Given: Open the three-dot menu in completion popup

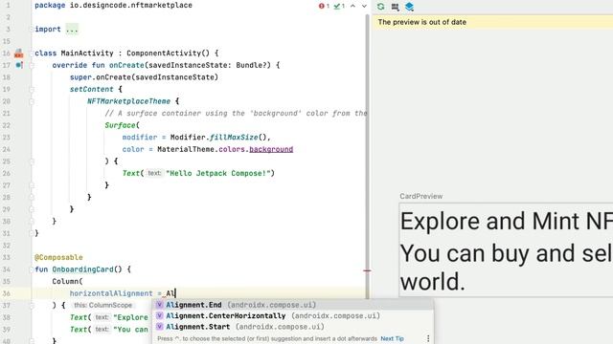Looking at the screenshot, I should coord(428,338).
